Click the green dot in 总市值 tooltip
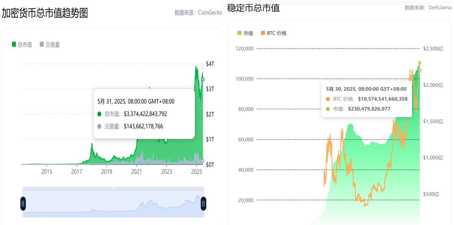454x225 pixels. (x=99, y=114)
